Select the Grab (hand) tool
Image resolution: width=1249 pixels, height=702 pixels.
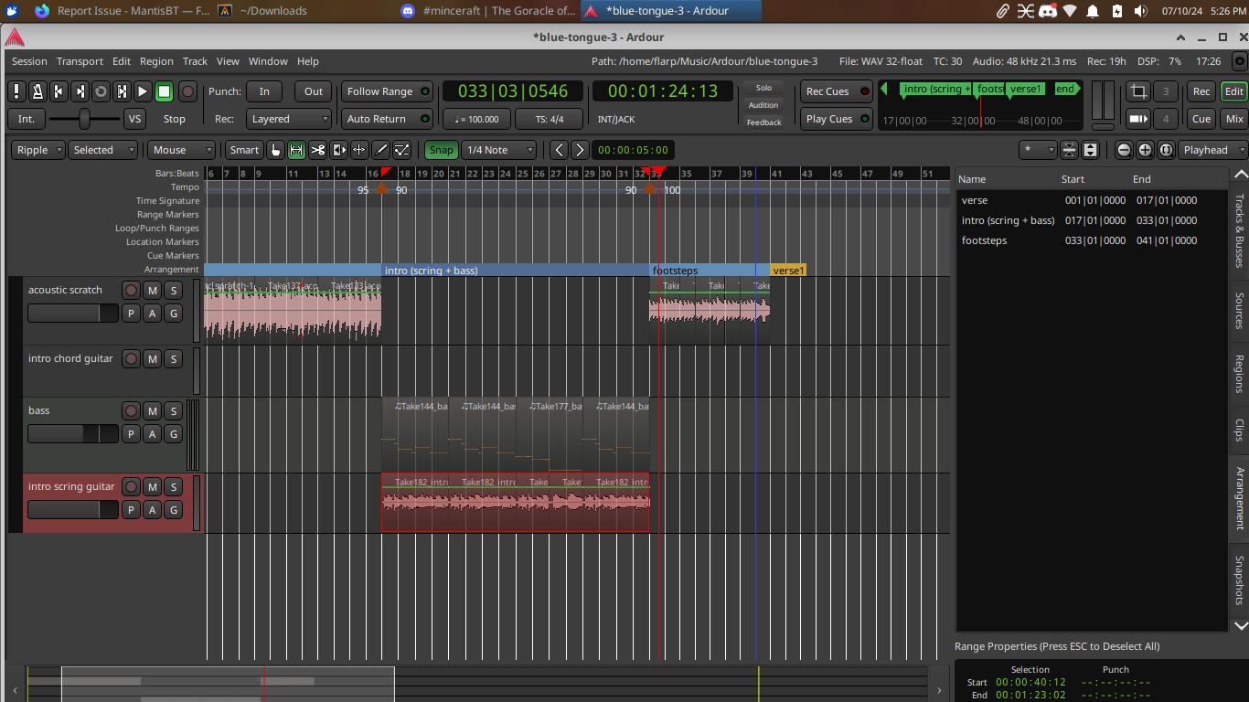[275, 150]
